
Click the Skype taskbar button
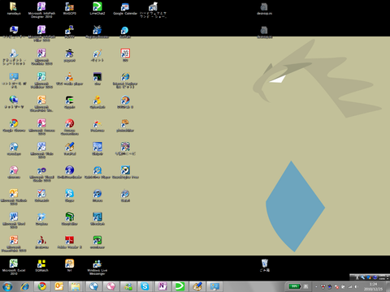145,286
